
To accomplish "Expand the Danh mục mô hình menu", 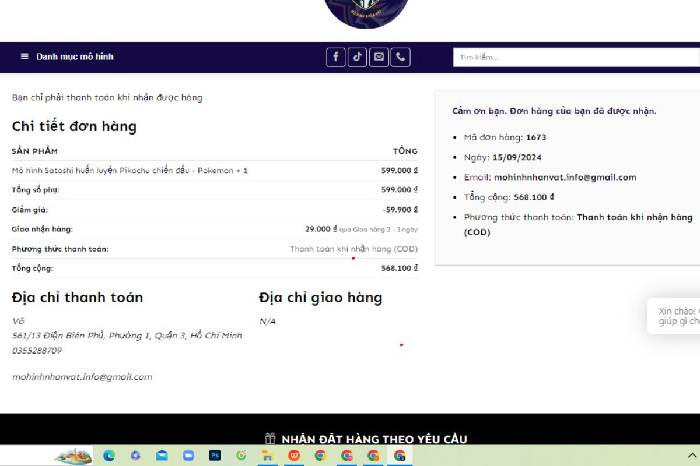I will coord(75,57).
